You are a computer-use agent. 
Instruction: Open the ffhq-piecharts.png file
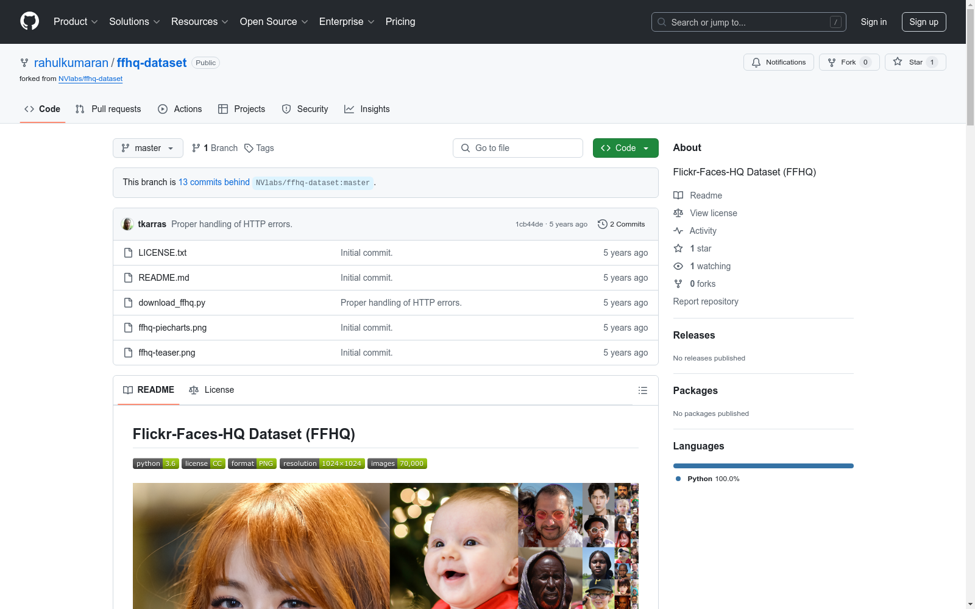[x=172, y=328]
